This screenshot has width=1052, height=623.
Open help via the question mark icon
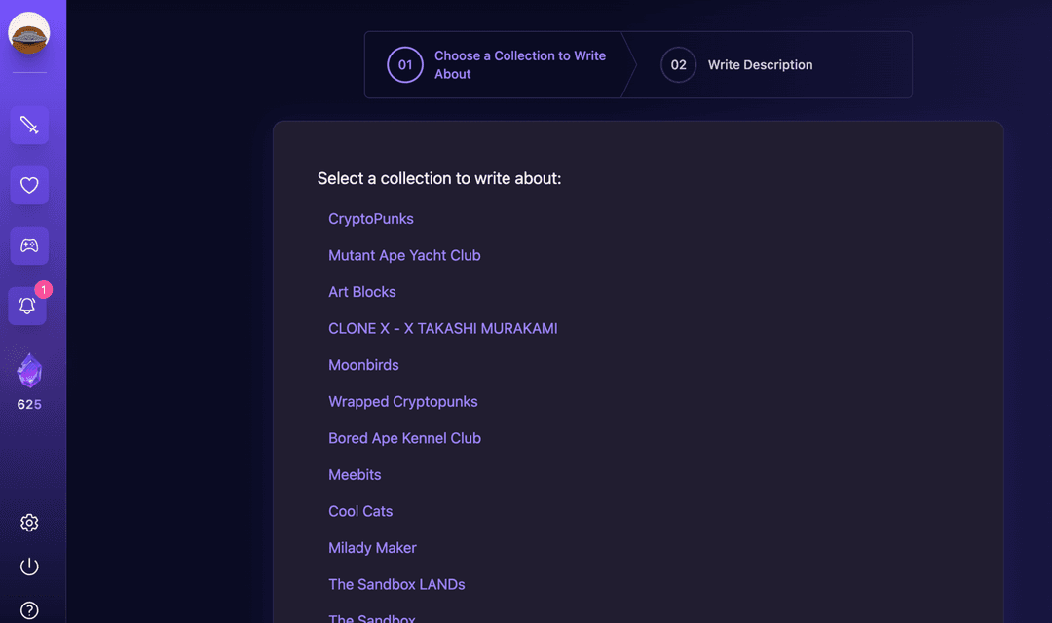(29, 610)
